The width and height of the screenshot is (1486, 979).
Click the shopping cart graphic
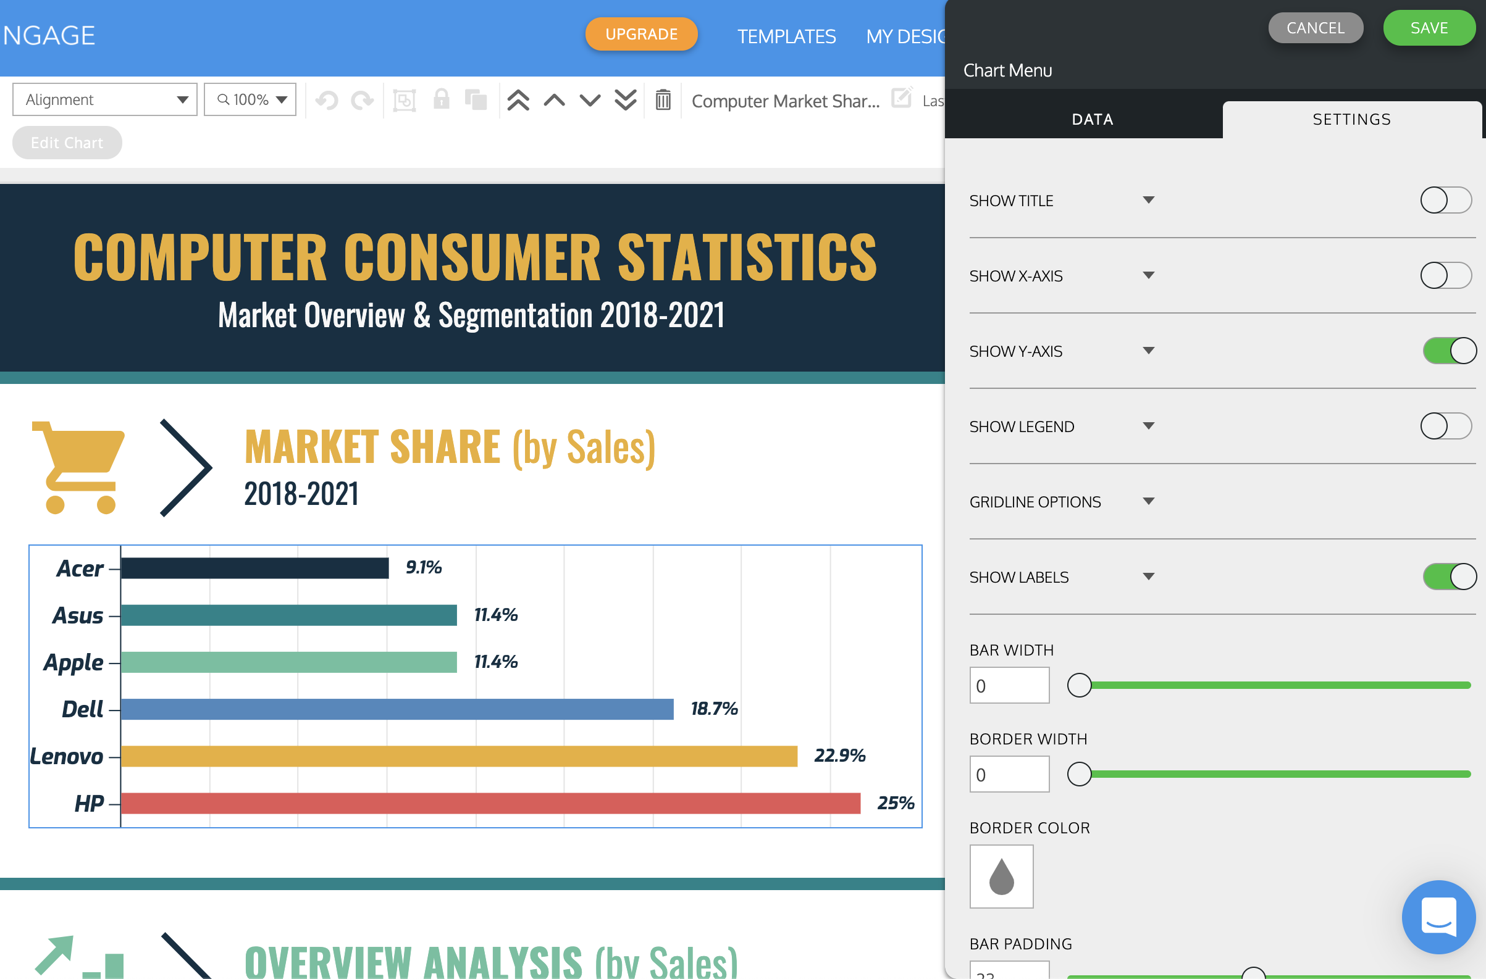click(78, 468)
